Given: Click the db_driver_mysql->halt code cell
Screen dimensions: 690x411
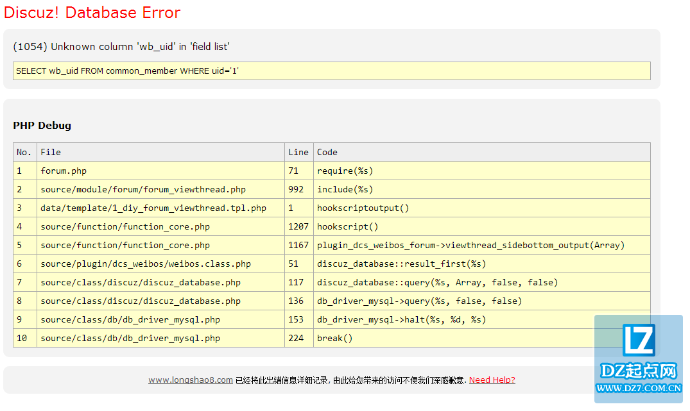Looking at the screenshot, I should point(482,319).
